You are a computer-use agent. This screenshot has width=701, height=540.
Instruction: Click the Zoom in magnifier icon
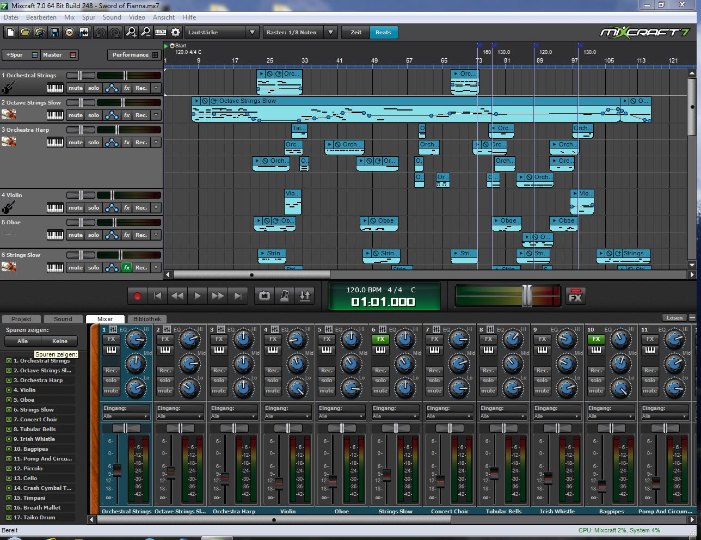pyautogui.click(x=131, y=33)
